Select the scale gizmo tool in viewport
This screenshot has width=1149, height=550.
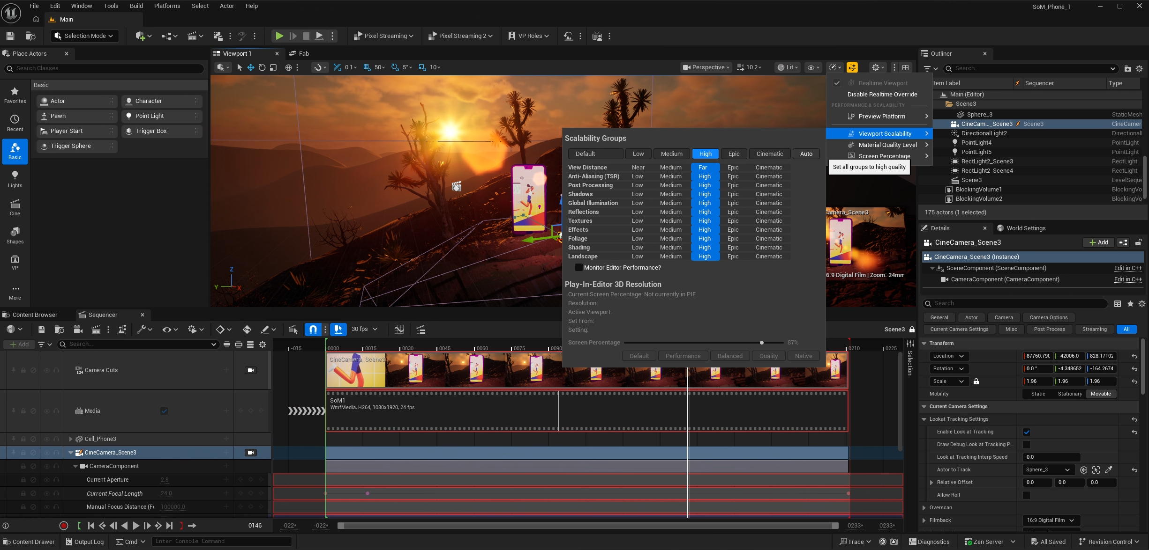pos(273,67)
